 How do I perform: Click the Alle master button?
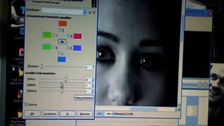62,42
